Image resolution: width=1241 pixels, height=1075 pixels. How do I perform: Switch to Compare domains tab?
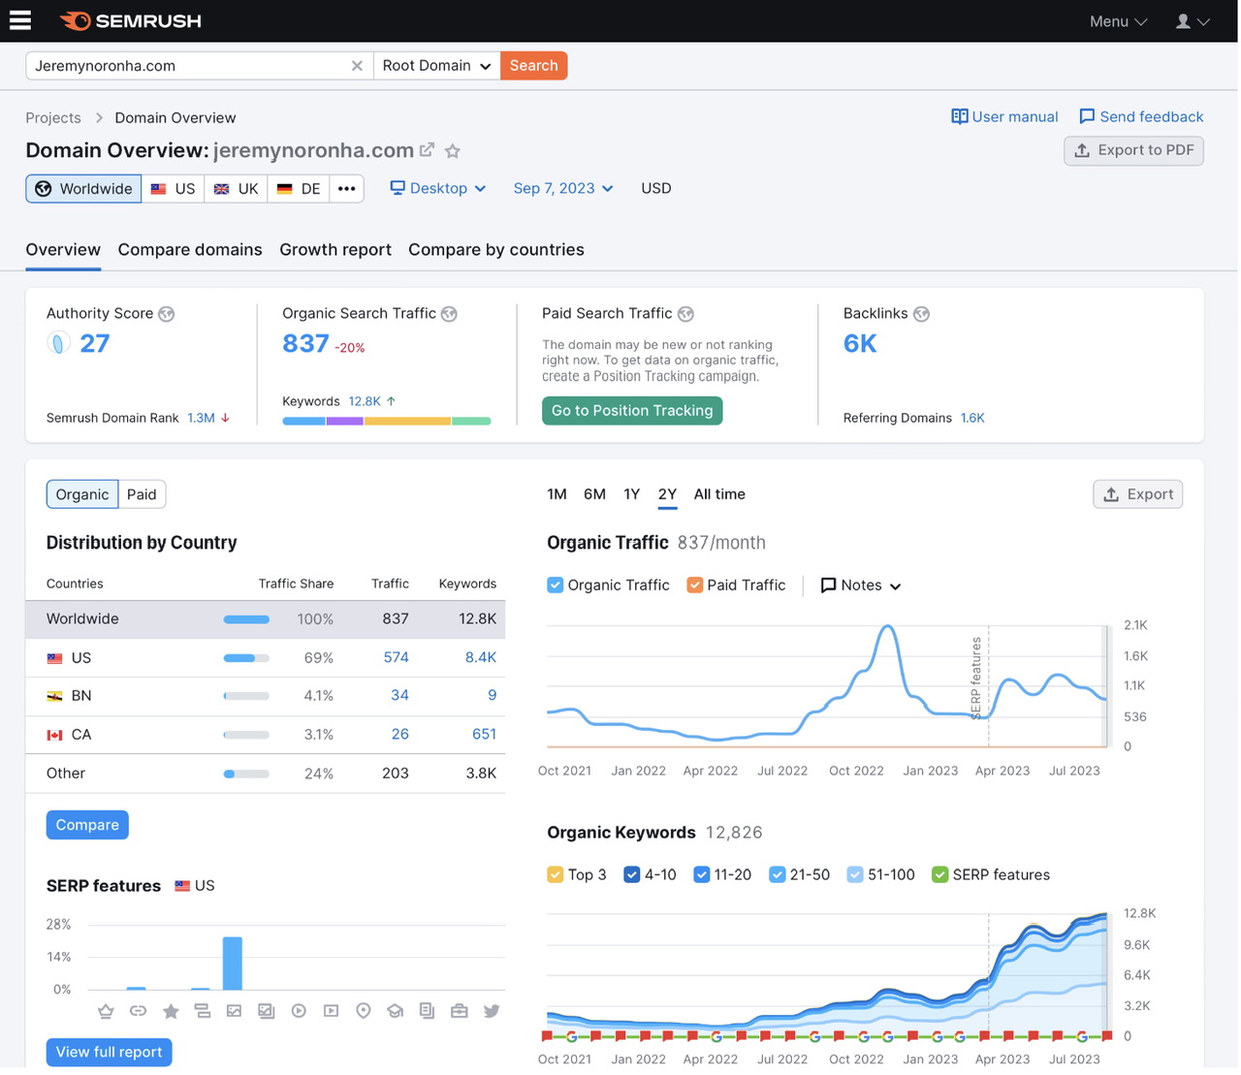pyautogui.click(x=190, y=250)
